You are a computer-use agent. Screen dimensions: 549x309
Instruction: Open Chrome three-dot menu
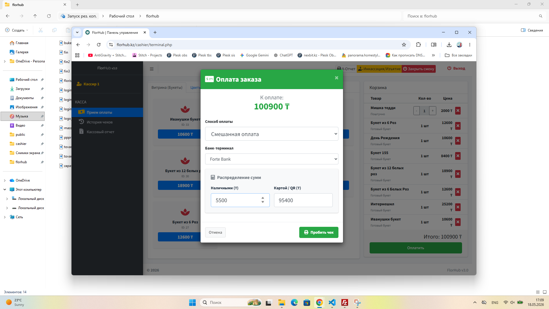[x=470, y=45]
